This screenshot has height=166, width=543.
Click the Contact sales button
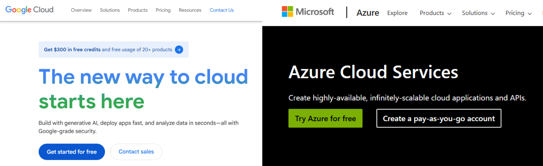[x=136, y=152]
